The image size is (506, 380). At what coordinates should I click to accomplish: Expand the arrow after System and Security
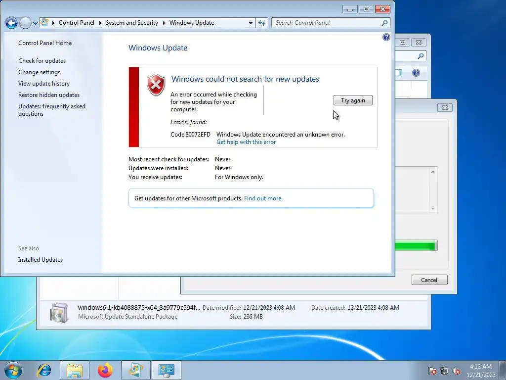point(164,23)
